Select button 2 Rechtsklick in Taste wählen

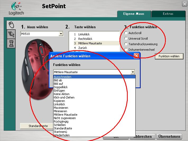click(x=97, y=39)
